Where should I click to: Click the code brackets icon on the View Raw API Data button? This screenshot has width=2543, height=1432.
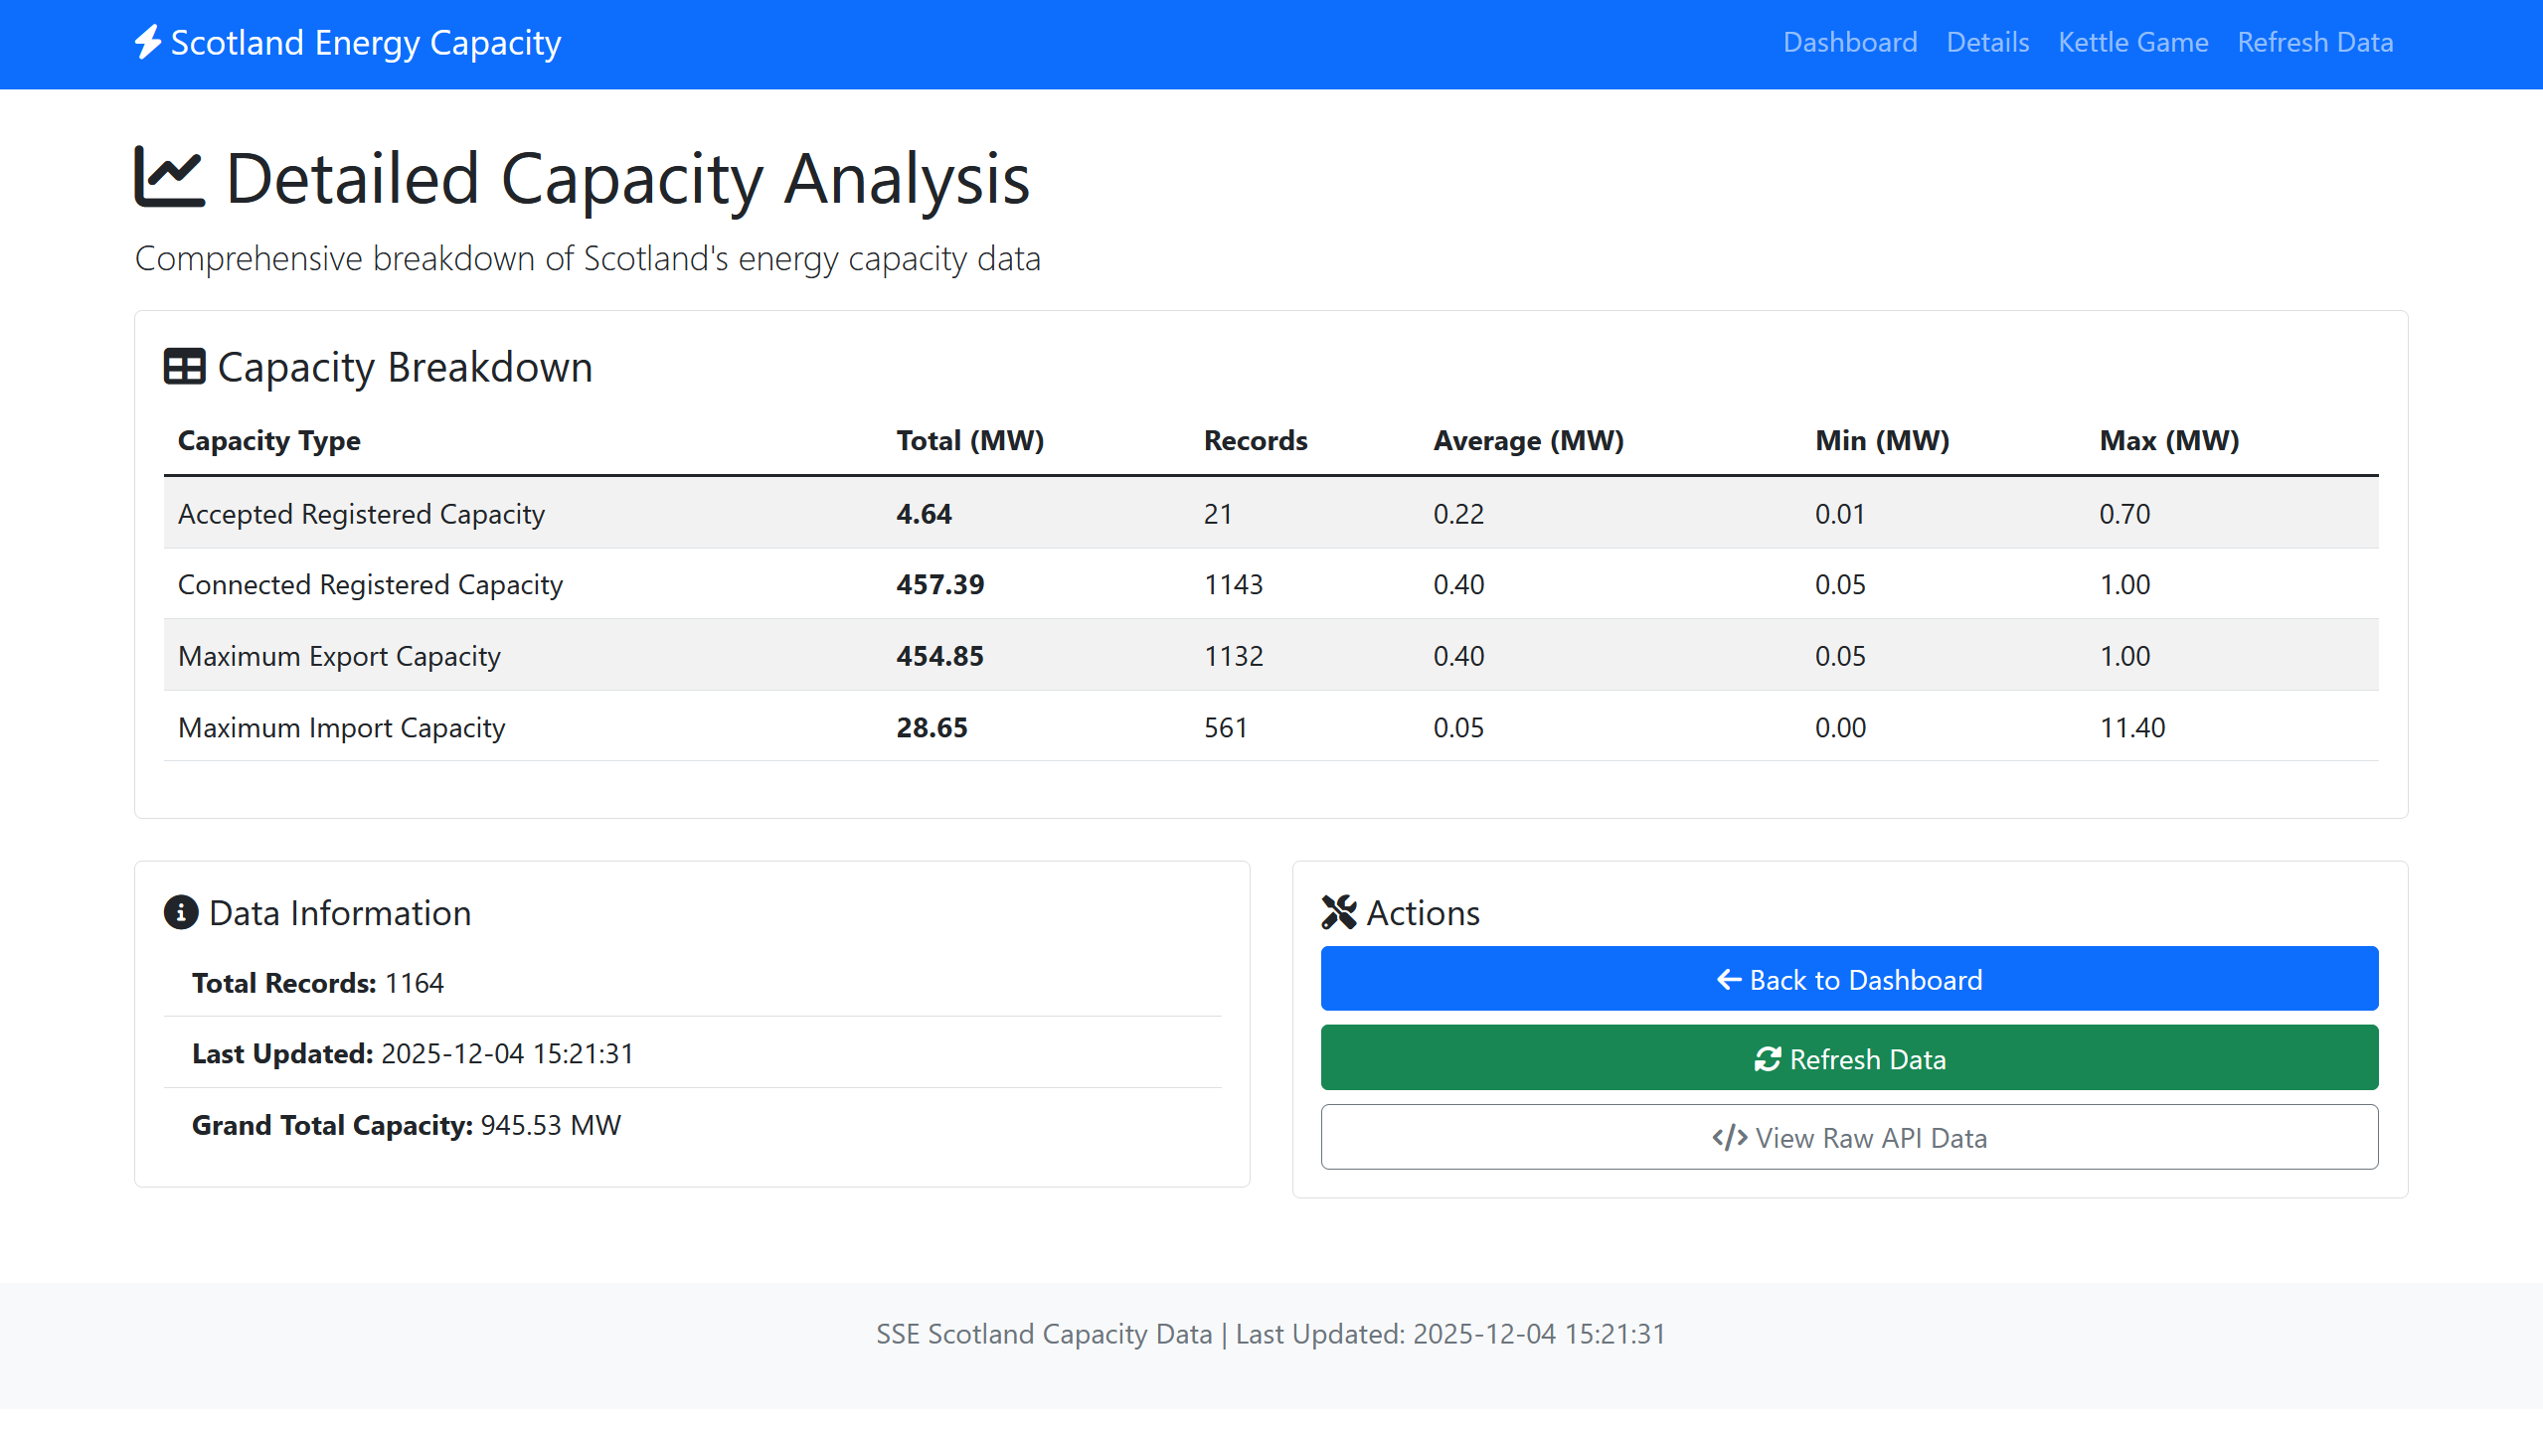pyautogui.click(x=1729, y=1138)
